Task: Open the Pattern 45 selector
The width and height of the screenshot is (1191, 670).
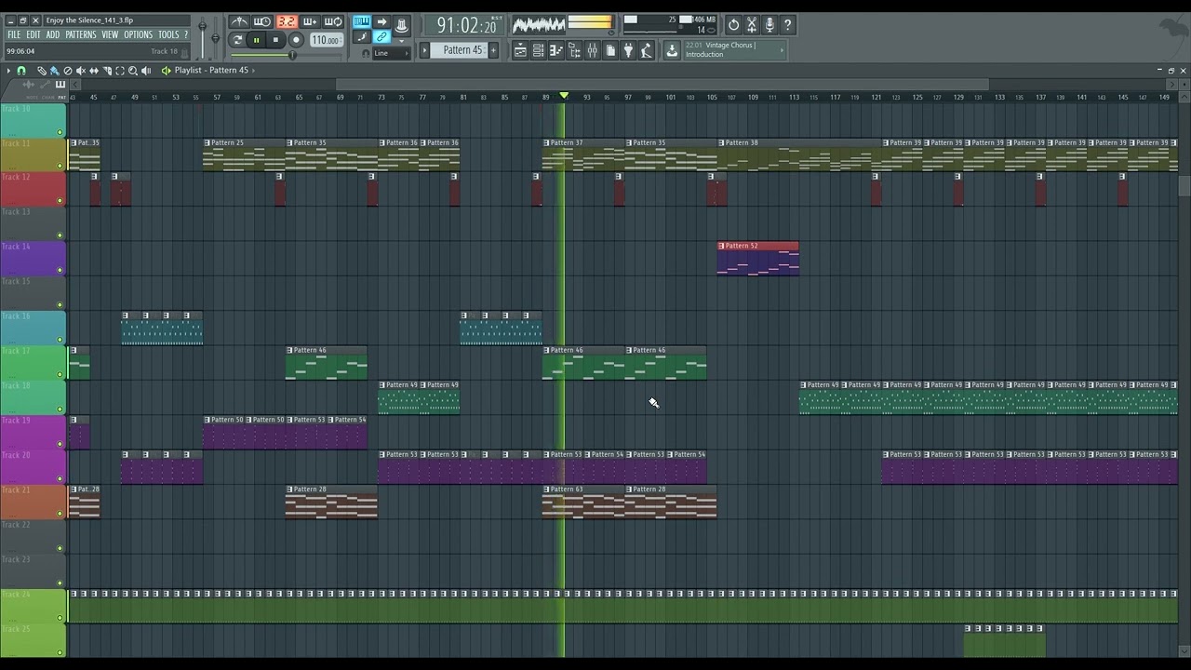Action: [x=460, y=50]
